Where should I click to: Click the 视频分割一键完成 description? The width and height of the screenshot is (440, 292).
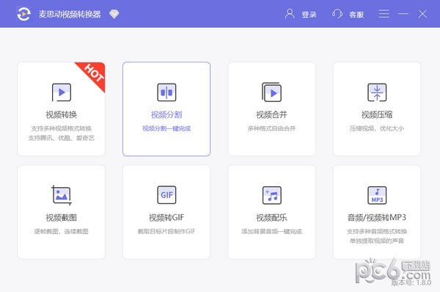click(x=166, y=128)
